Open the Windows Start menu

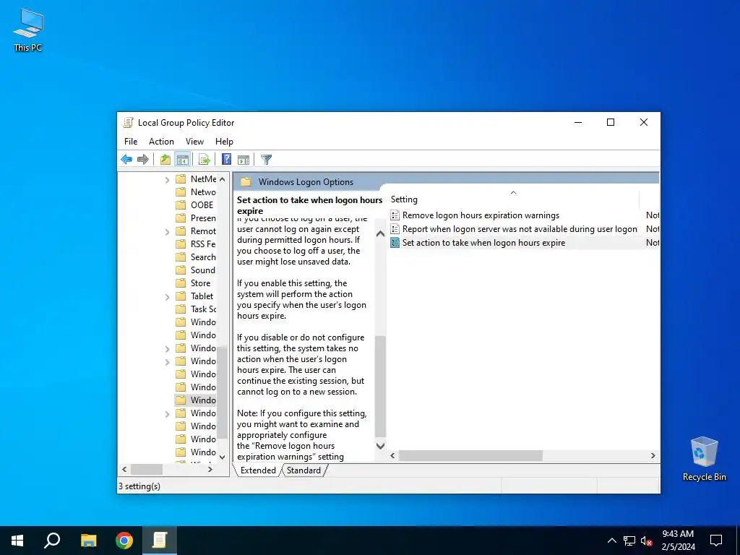coord(17,541)
